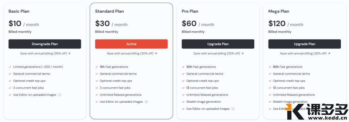Screen dimensions: 349x122
Task: Click Stealth image generation in Pro Plan
Action: 204,102
